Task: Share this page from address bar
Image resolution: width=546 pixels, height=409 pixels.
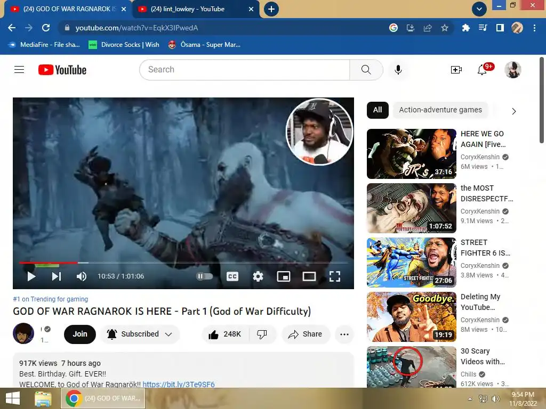Action: coord(428,28)
